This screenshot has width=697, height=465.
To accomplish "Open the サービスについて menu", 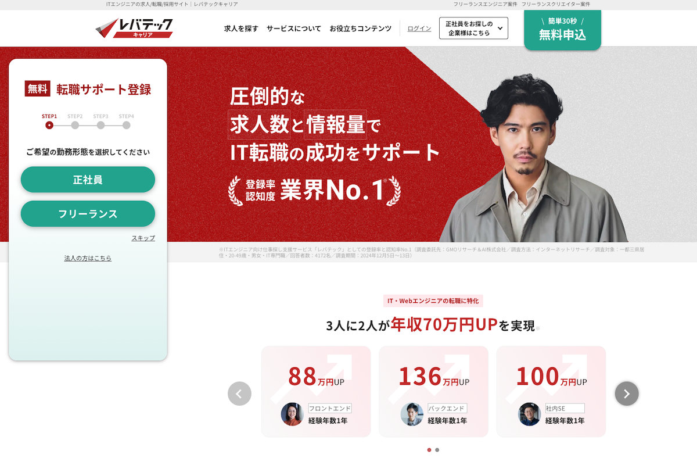I will pos(294,28).
